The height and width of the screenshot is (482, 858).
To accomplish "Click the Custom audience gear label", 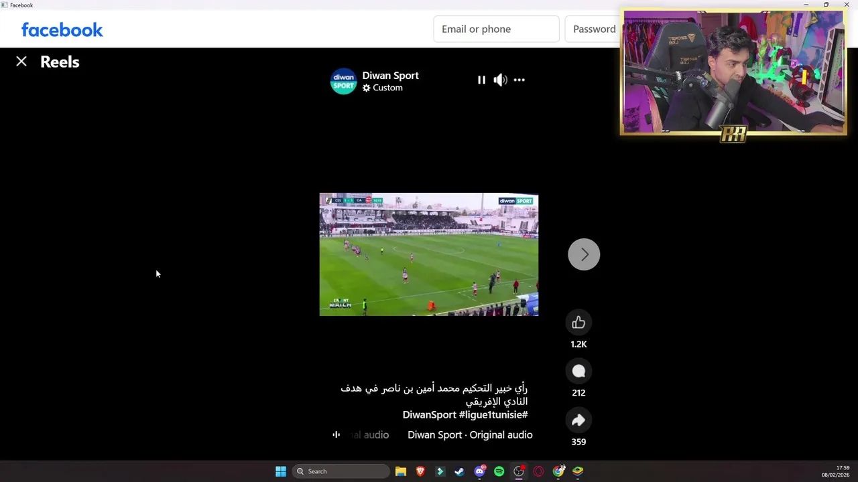I will click(x=383, y=88).
